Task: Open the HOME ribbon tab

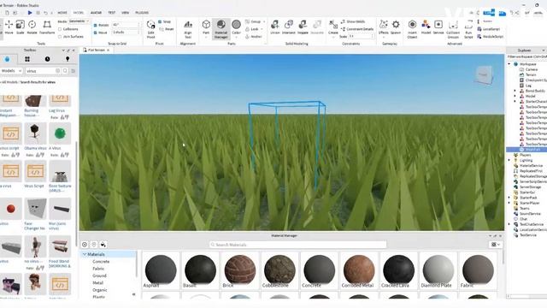Action: coord(62,13)
